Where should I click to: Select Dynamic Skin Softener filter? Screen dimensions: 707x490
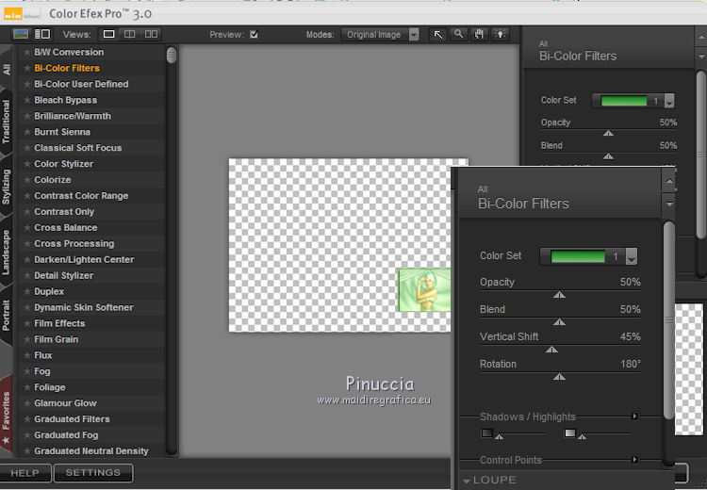click(x=84, y=307)
